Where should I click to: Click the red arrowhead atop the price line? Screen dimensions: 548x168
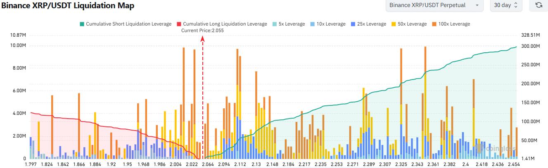pos(203,38)
